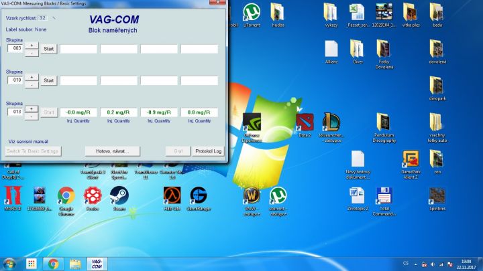Open the Spintires desktop icon
483x271 pixels.
point(437,199)
